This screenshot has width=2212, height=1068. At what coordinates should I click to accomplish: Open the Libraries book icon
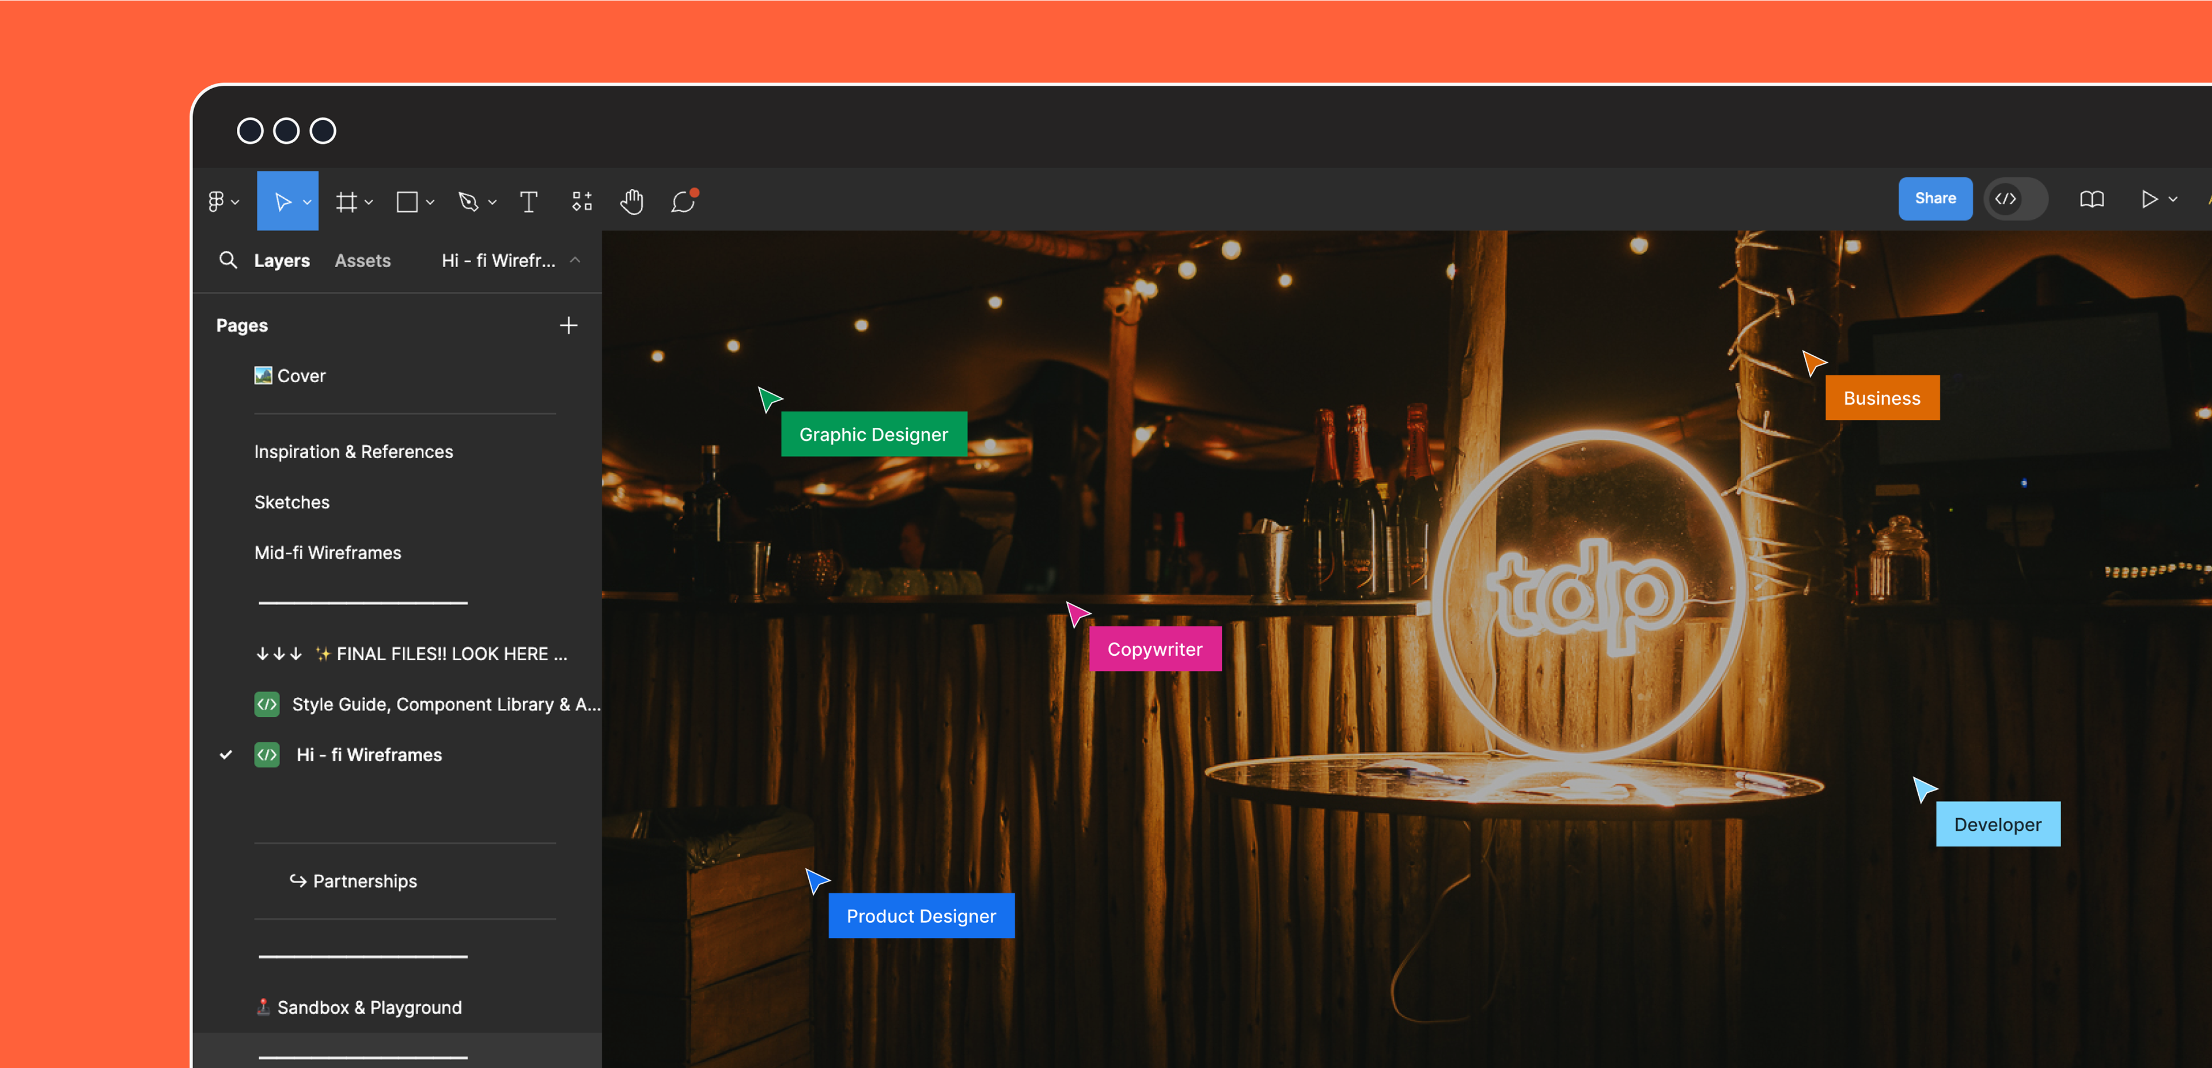point(2092,199)
